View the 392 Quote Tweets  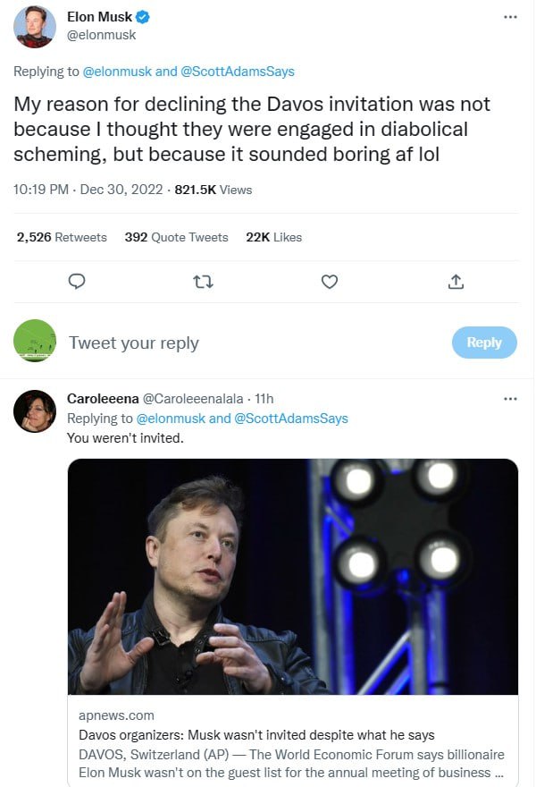coord(176,237)
